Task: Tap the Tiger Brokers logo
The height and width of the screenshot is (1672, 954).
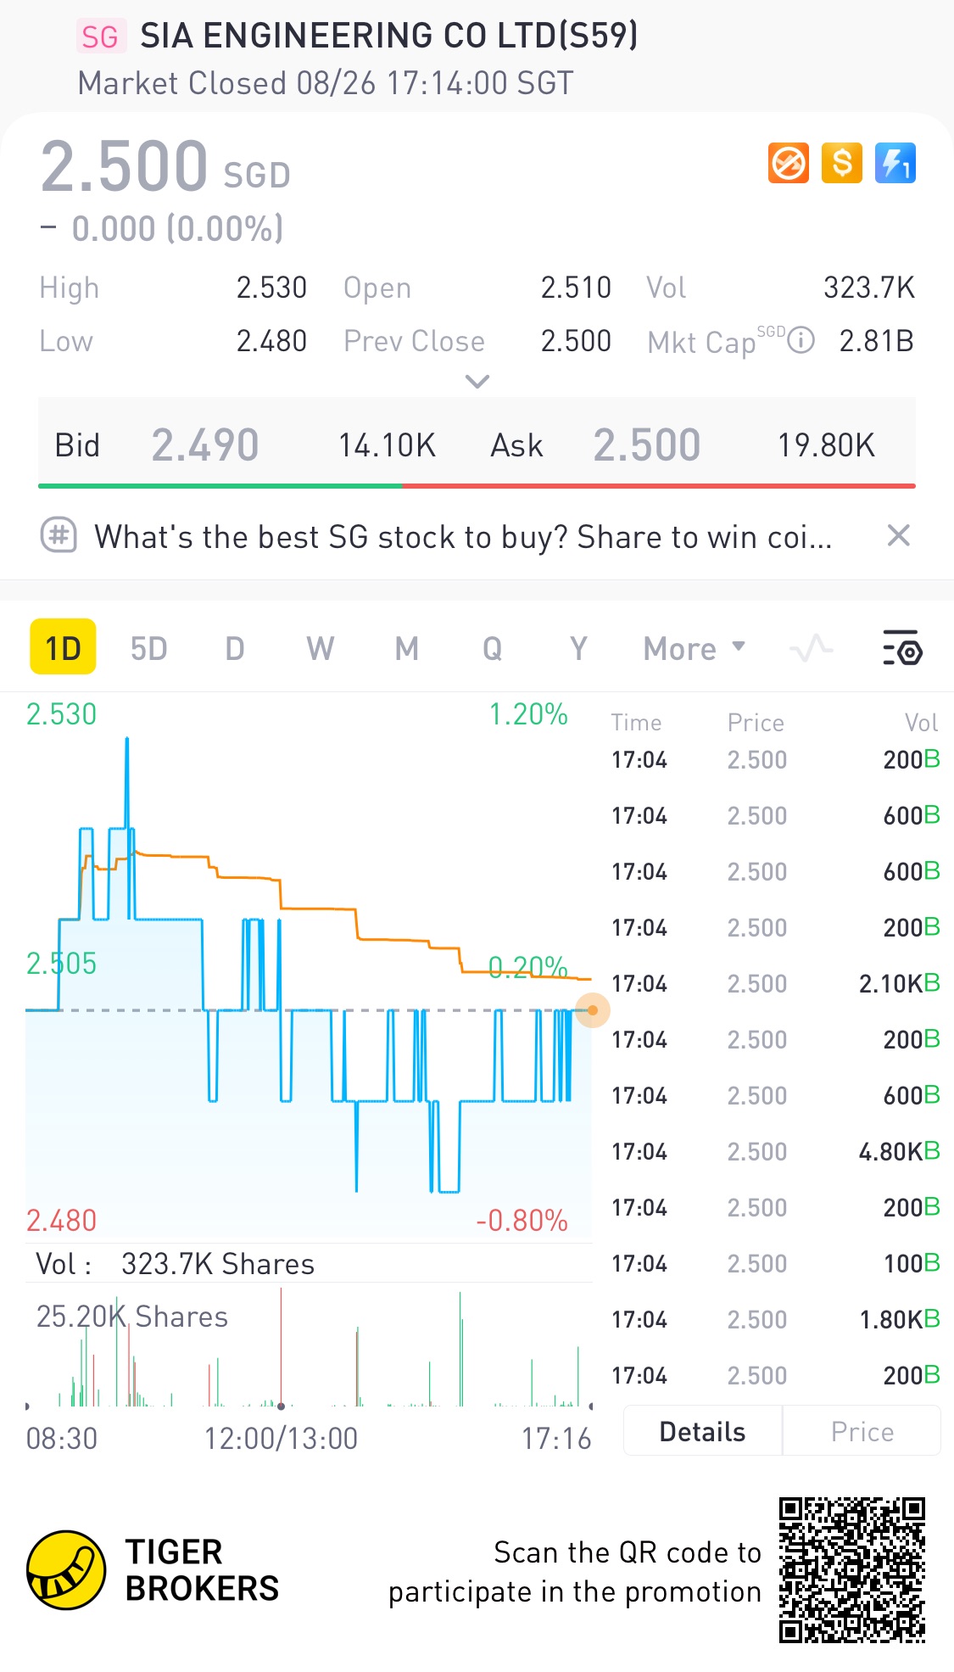Action: [67, 1570]
